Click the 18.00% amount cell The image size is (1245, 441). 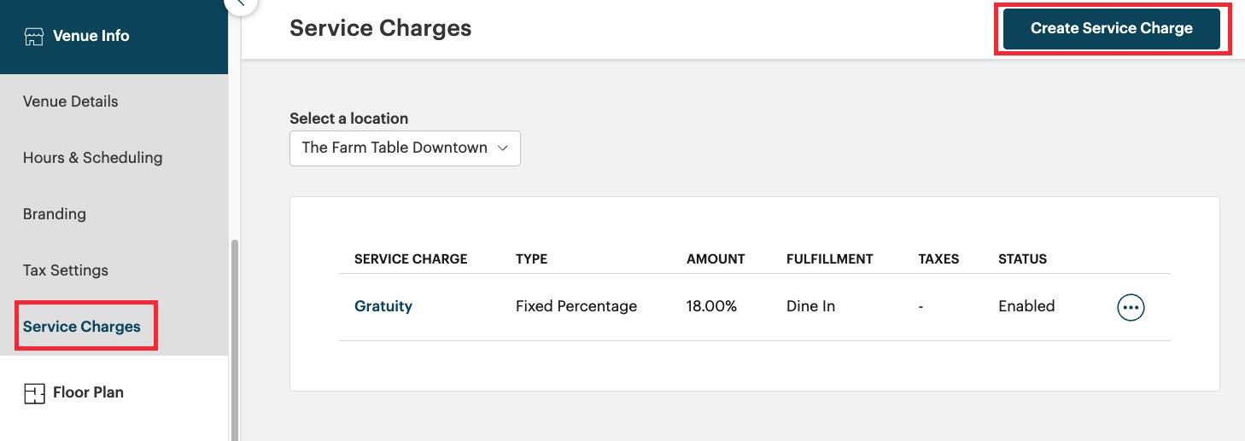click(711, 306)
